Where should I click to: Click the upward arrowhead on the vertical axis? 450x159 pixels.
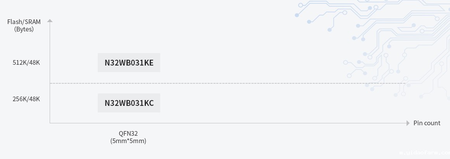click(x=50, y=21)
